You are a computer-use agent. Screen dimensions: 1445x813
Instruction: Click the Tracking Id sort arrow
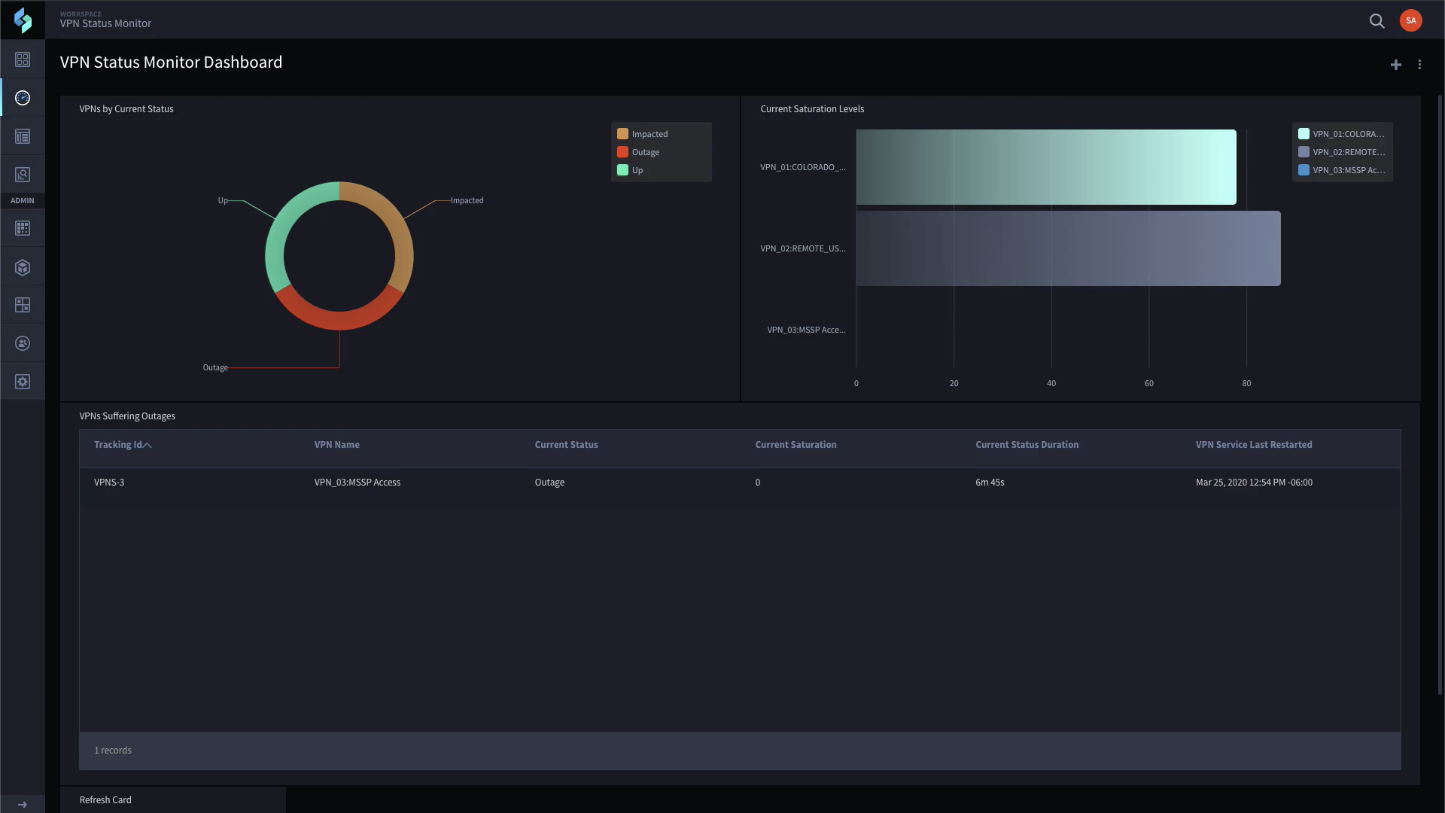click(x=148, y=446)
